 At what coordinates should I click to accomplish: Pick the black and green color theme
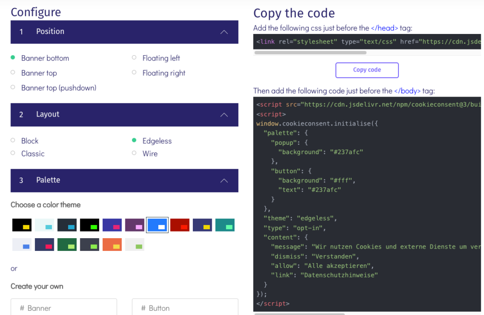pyautogui.click(x=89, y=225)
